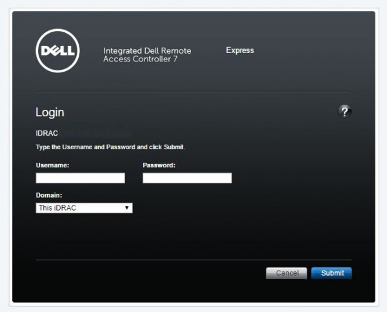387x312 pixels.
Task: Select the 'This iDRAC' domain value
Action: point(77,208)
